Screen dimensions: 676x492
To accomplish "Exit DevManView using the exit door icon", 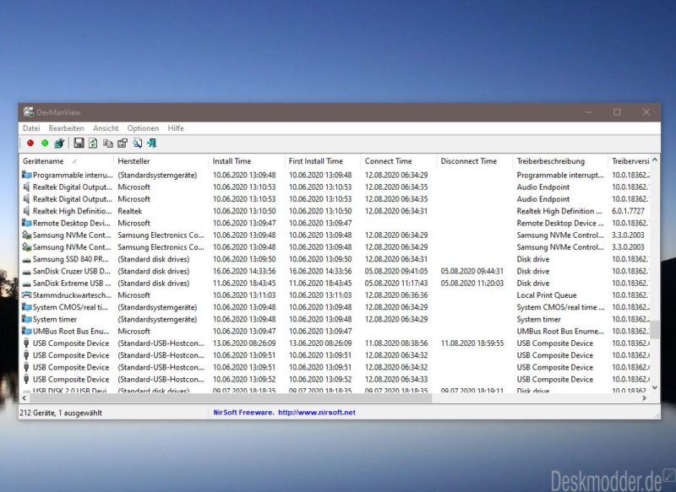I will click(x=153, y=141).
